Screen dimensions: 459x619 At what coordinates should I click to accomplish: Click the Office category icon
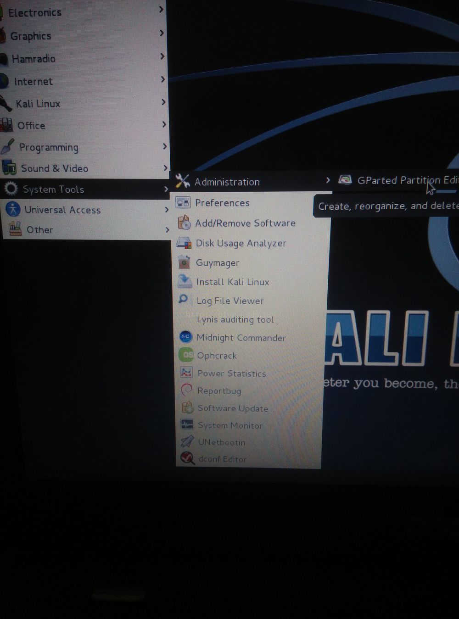tap(6, 125)
